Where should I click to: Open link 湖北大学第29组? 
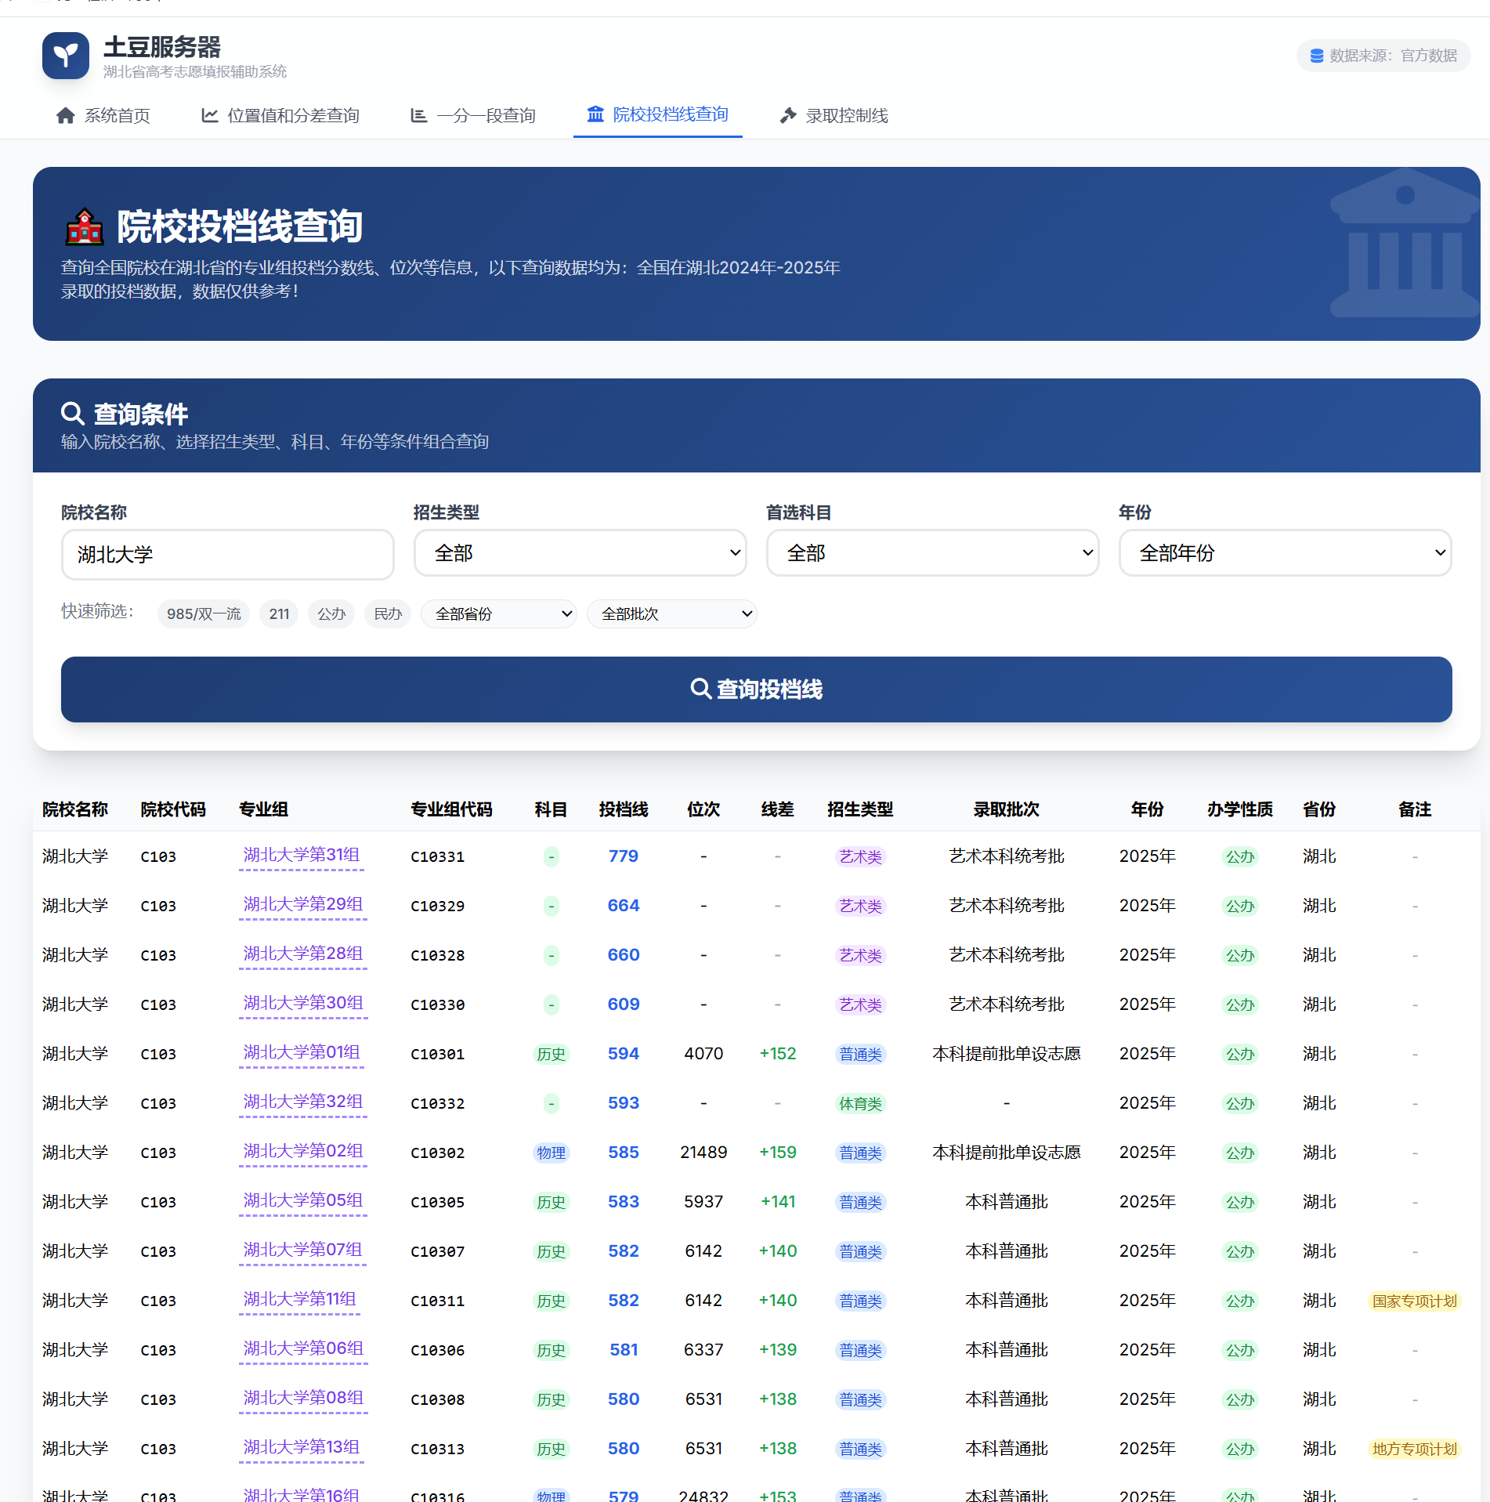(x=303, y=904)
